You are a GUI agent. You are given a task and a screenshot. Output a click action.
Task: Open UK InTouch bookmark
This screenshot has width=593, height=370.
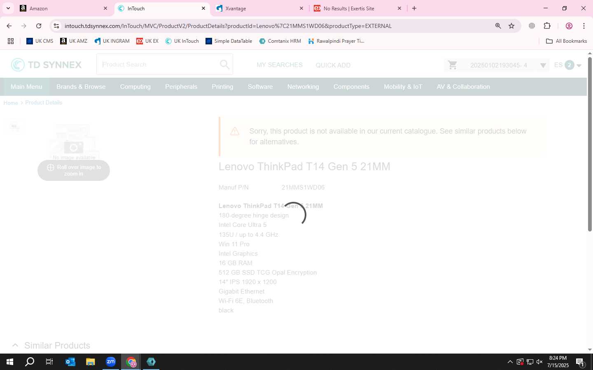tap(182, 41)
